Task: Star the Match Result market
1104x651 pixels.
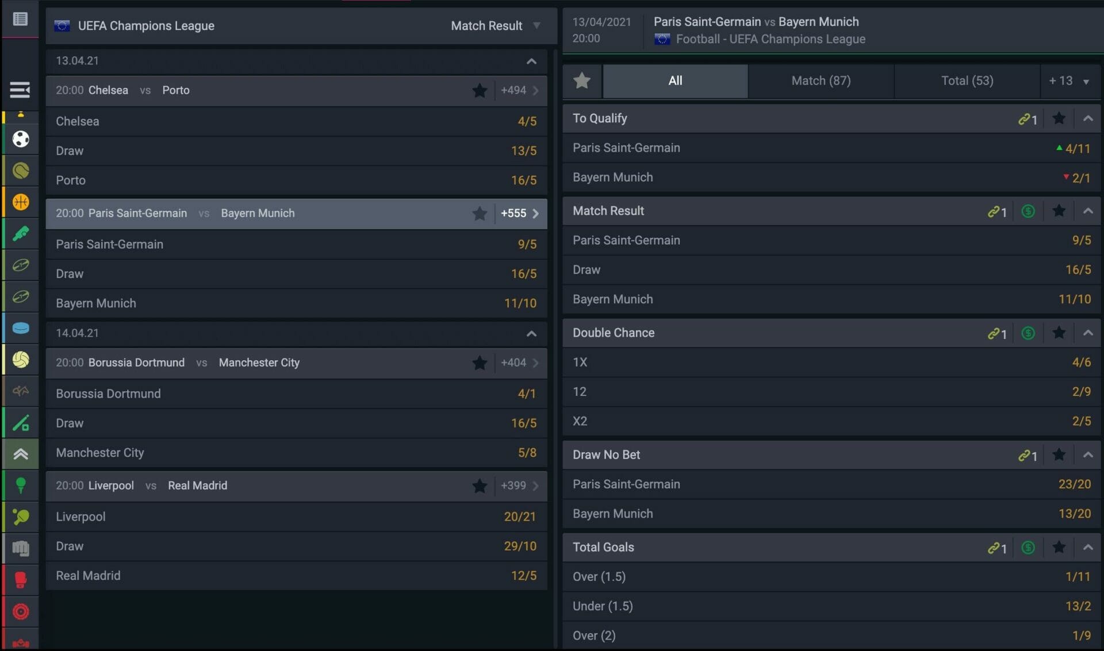Action: coord(1059,210)
